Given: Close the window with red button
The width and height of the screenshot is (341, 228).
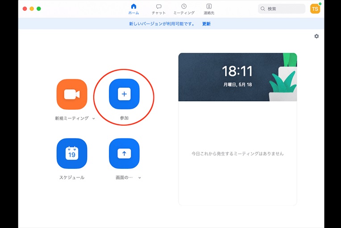Looking at the screenshot, I should 25,8.
